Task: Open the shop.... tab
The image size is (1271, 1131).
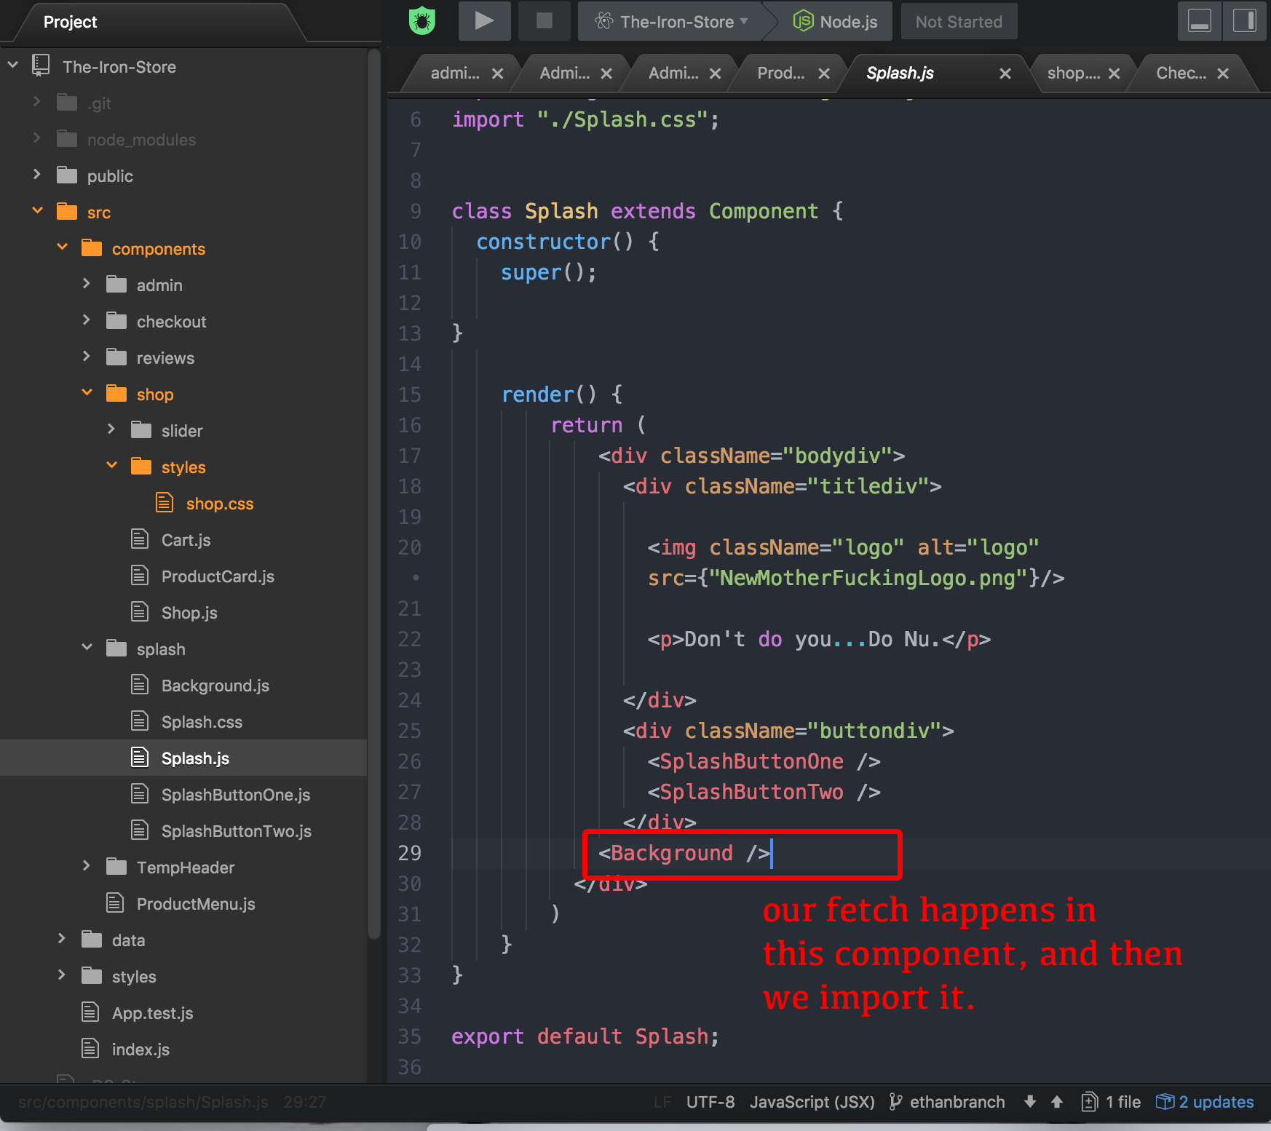Action: click(x=1074, y=73)
